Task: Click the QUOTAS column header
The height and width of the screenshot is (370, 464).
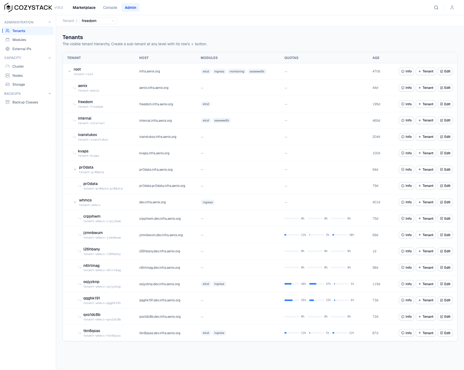Action: click(x=291, y=58)
